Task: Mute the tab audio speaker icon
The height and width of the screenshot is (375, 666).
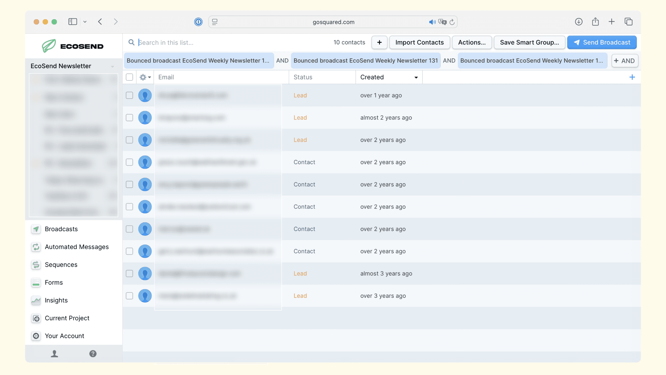Action: pos(432,22)
